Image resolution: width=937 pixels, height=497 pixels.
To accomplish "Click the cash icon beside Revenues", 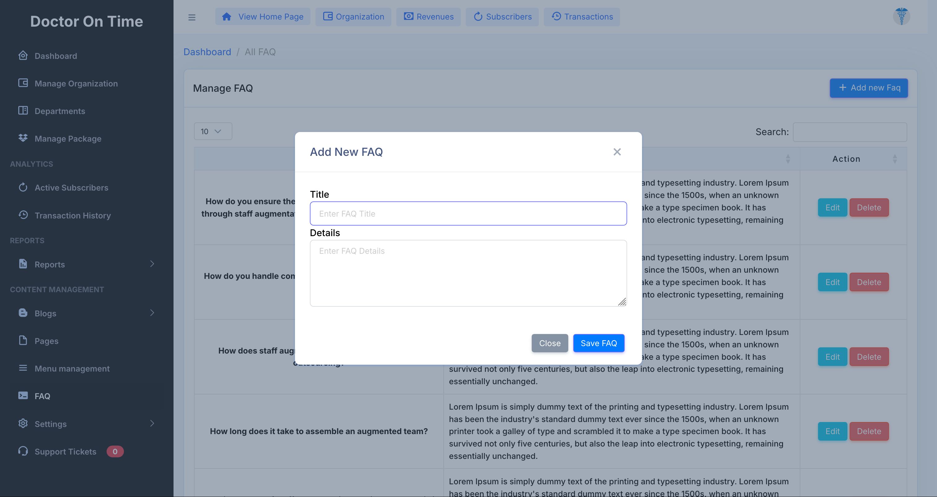I will click(x=408, y=16).
